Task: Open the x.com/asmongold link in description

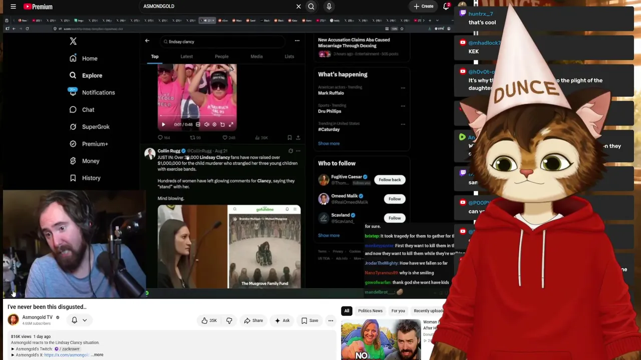Action: coord(67,355)
